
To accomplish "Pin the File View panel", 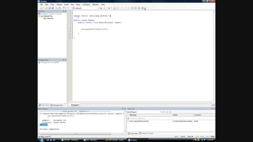I will [x=63, y=11].
